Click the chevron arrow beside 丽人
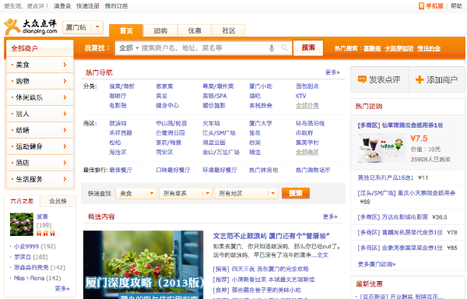467x299 pixels. click(x=65, y=114)
